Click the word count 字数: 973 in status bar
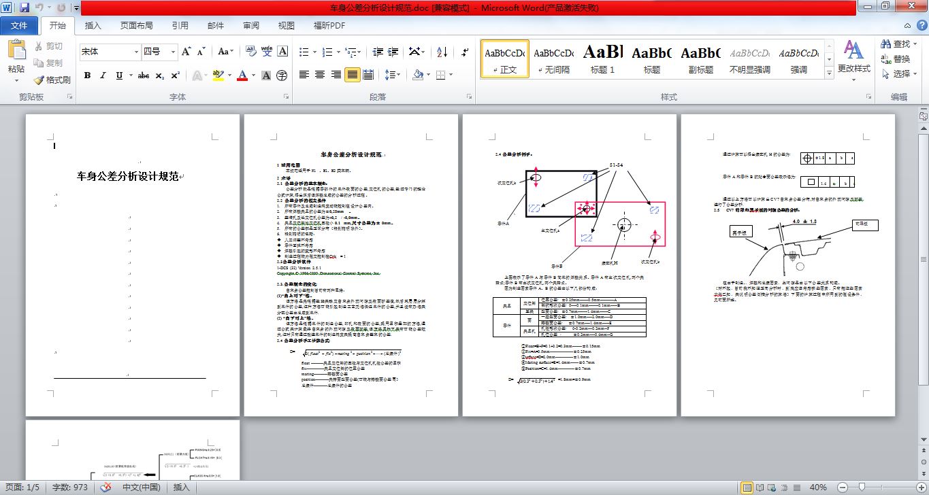This screenshot has width=929, height=495. tap(70, 488)
